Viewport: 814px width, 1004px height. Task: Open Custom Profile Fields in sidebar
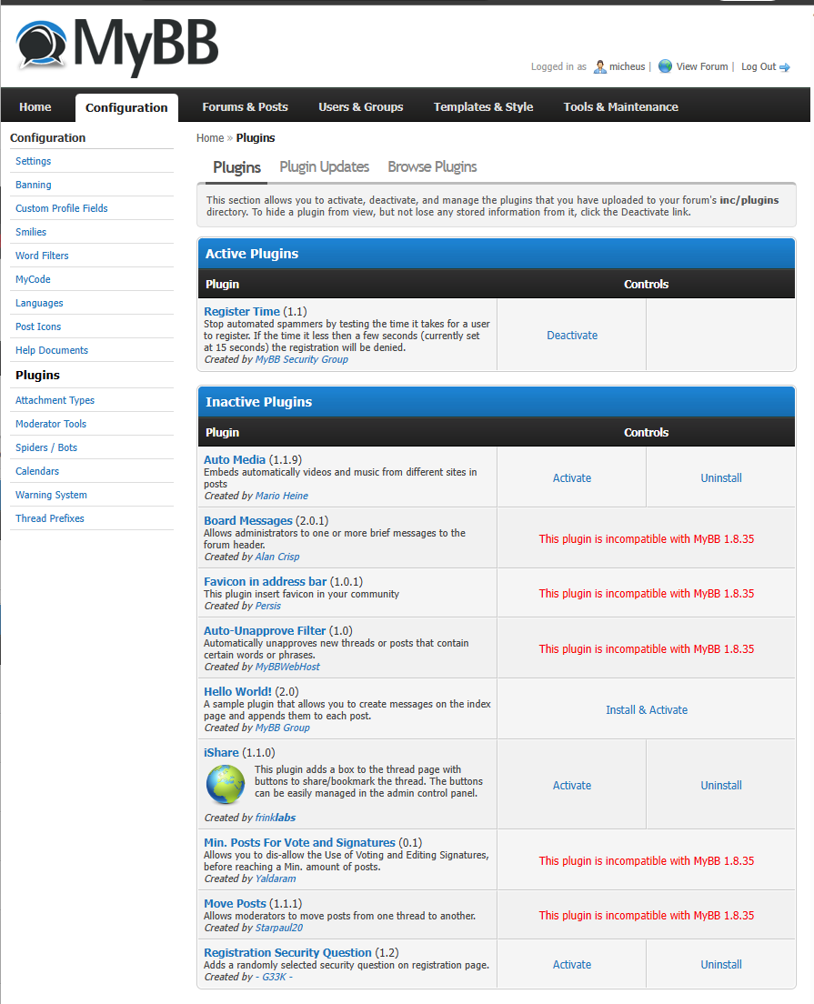click(62, 209)
